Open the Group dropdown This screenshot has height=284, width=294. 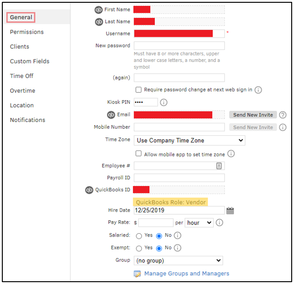[x=178, y=260]
